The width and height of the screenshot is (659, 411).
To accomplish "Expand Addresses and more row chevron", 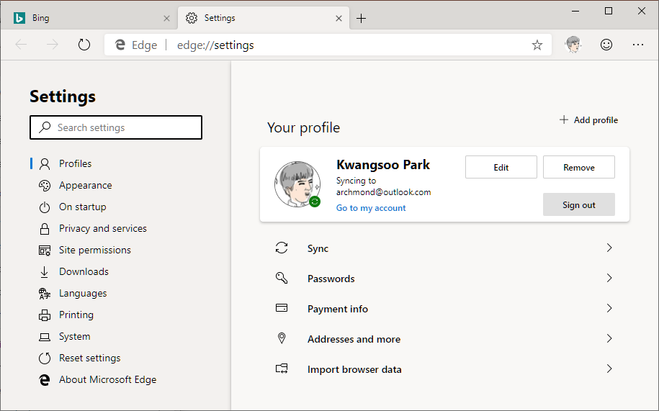I will pos(609,338).
